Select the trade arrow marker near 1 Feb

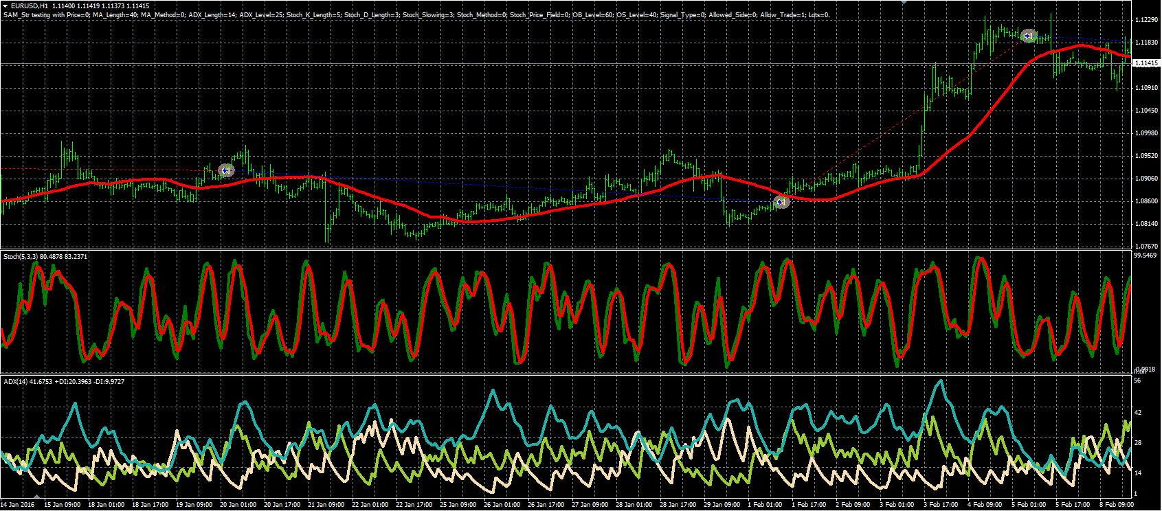781,202
